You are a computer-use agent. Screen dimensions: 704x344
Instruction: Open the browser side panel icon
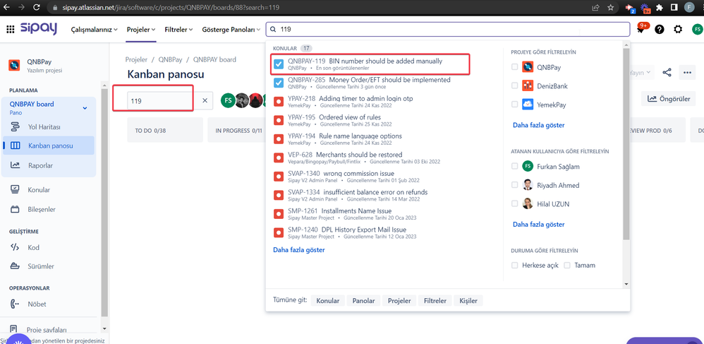point(674,7)
